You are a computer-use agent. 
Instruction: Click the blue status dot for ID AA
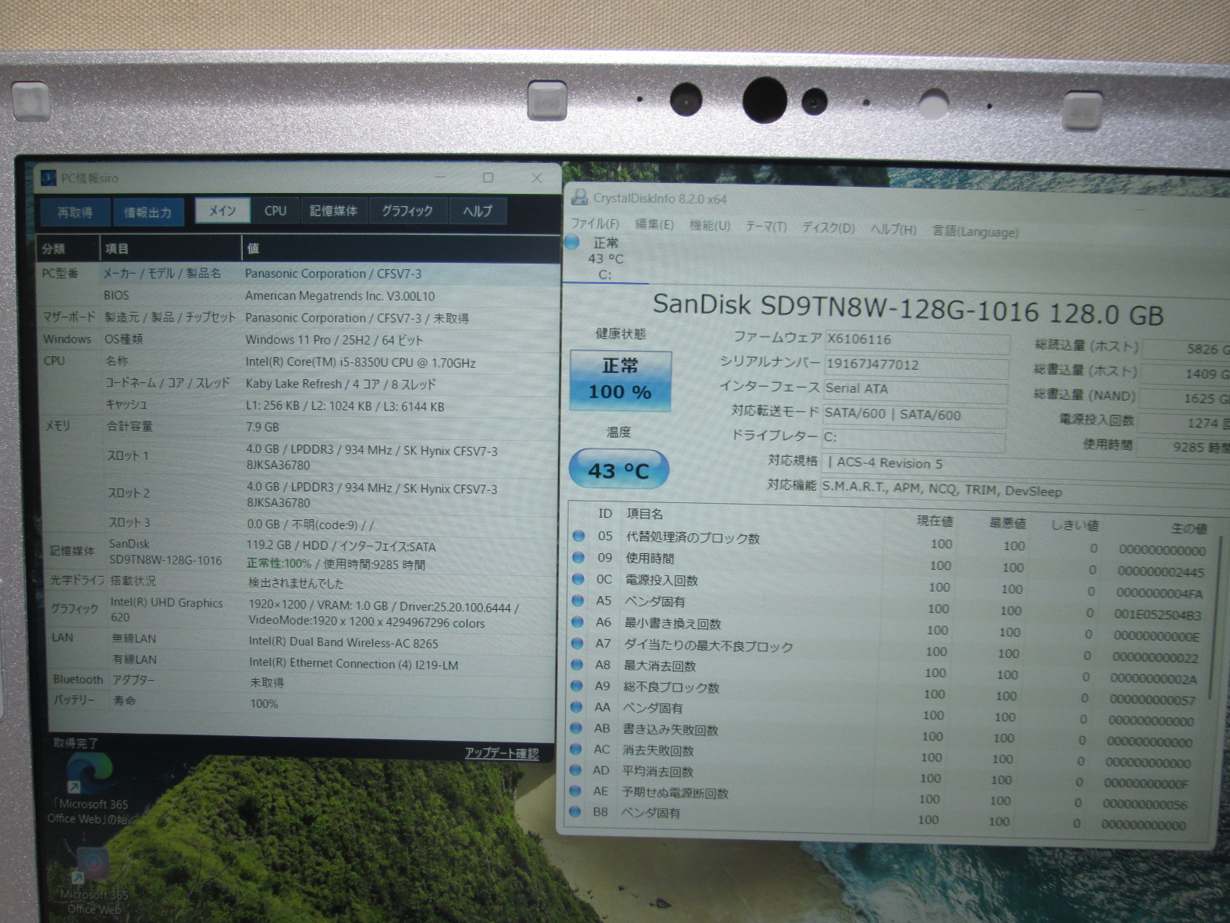[576, 707]
